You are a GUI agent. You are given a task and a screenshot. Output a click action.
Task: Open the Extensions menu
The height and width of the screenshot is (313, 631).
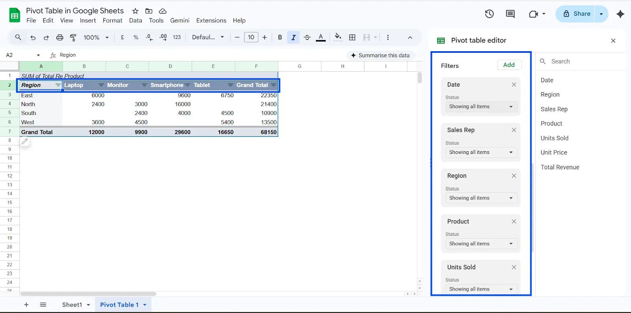point(211,20)
